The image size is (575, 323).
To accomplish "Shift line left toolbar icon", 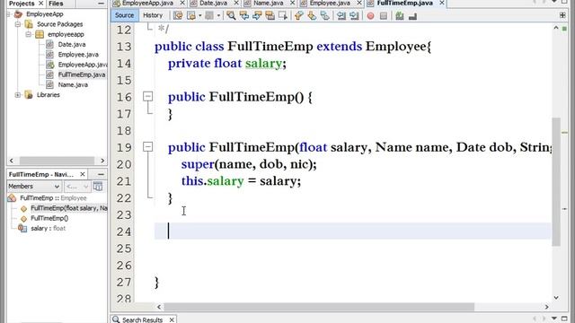I will point(341,15).
